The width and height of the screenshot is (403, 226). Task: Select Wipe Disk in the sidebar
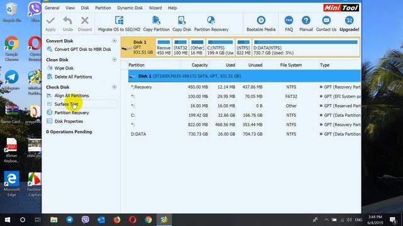(60, 68)
